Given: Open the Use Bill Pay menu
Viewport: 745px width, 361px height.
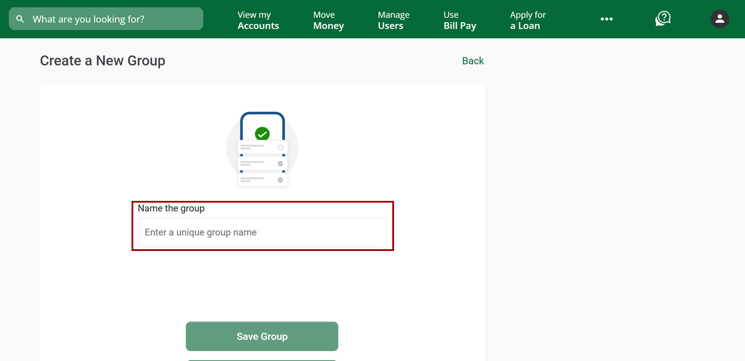Looking at the screenshot, I should point(459,20).
